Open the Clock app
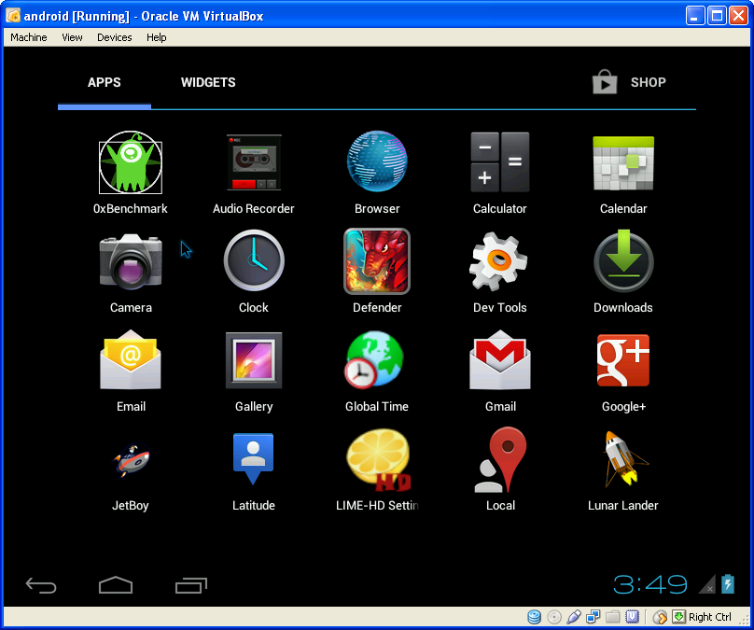This screenshot has width=754, height=630. [x=254, y=260]
